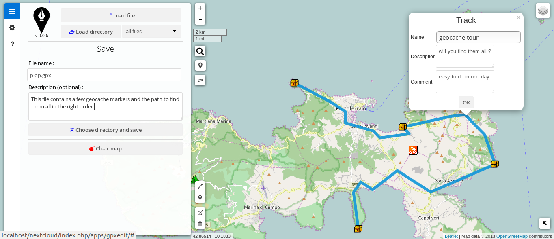The height and width of the screenshot is (239, 554).
Task: Select the edit layers tool
Action: [200, 213]
